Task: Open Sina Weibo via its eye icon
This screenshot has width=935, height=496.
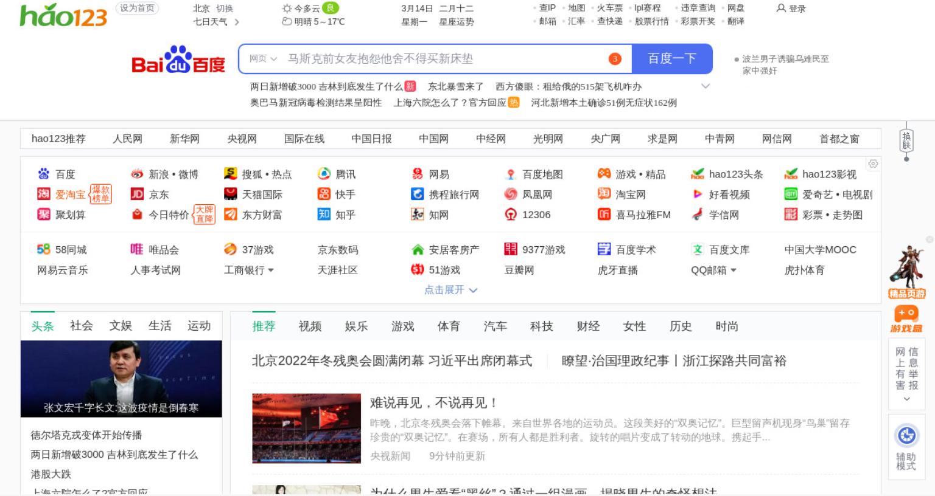Action: point(137,174)
